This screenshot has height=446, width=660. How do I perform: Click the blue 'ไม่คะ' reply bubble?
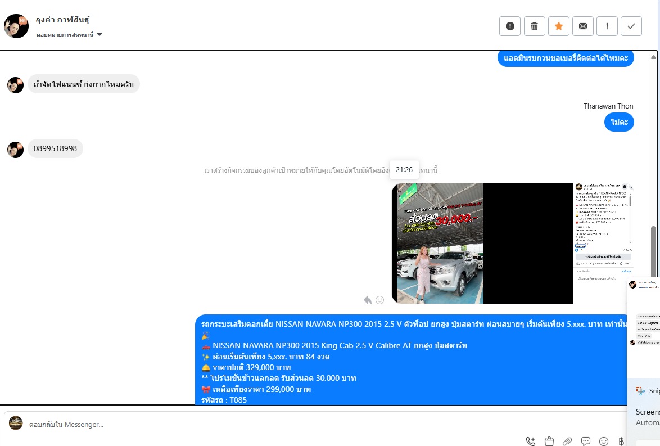pos(619,122)
